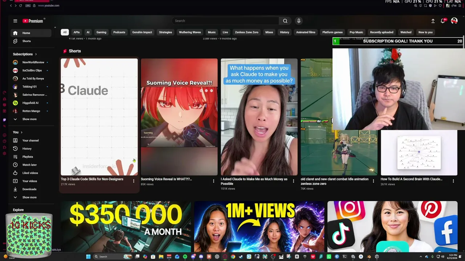Viewport: 465px width, 261px height.
Task: Expand Show more under Downloads
Action: (31, 197)
